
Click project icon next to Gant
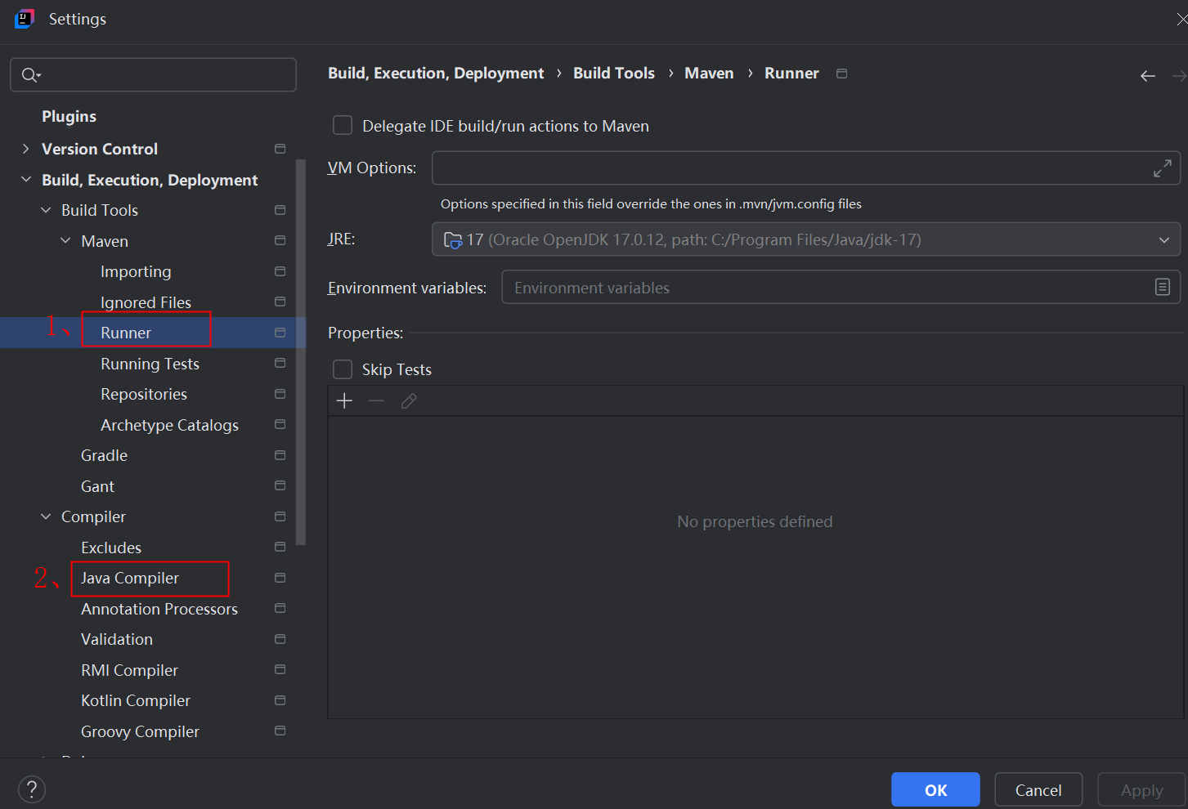(x=280, y=485)
